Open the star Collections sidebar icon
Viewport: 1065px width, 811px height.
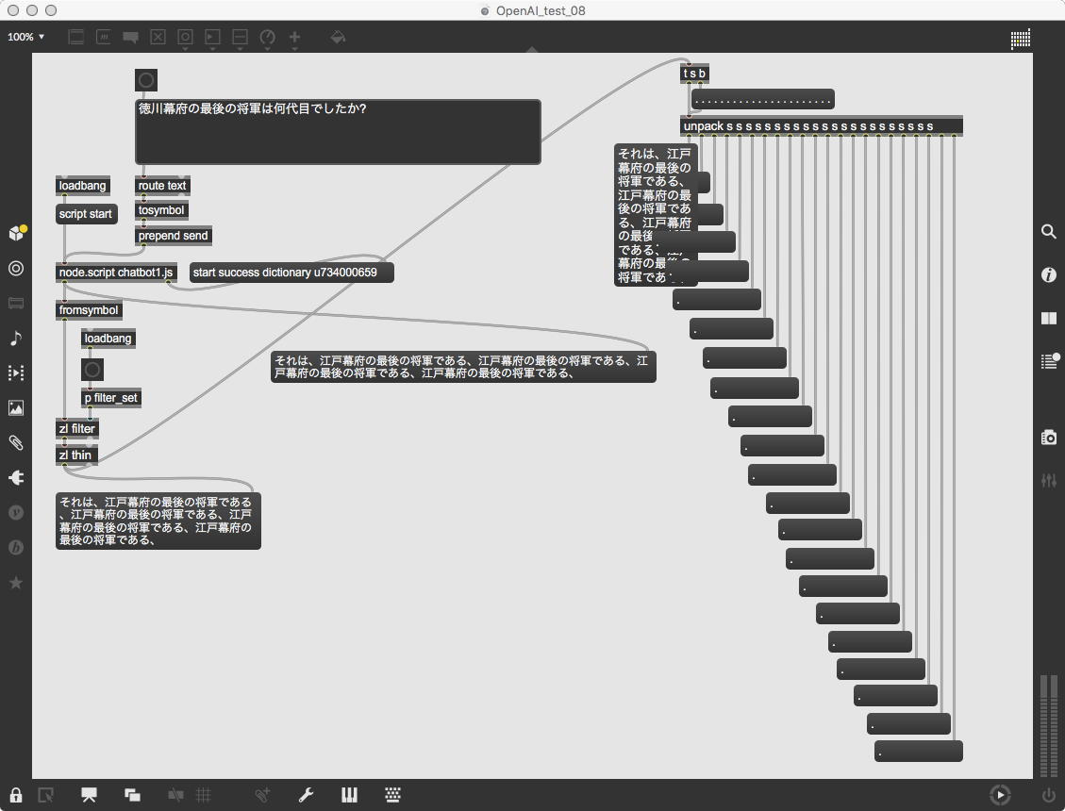(x=16, y=583)
